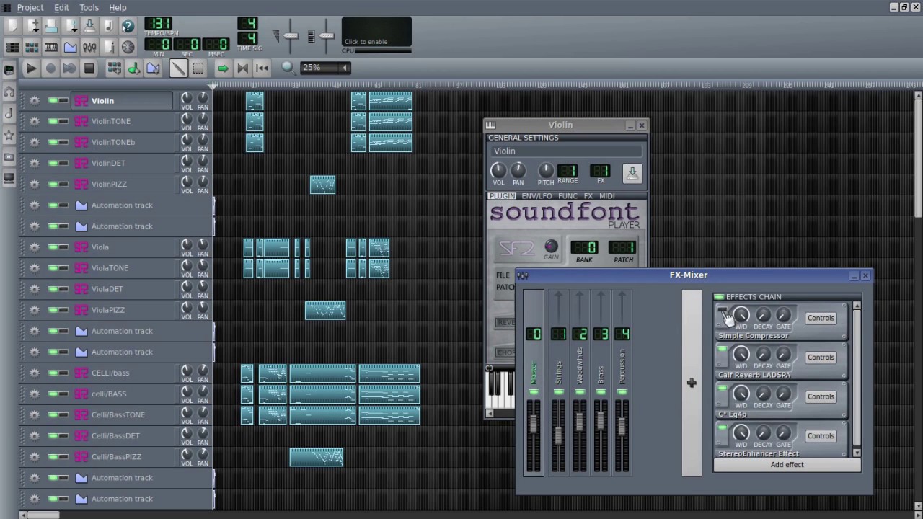
Task: Click the Violin track name button
Action: 121,101
